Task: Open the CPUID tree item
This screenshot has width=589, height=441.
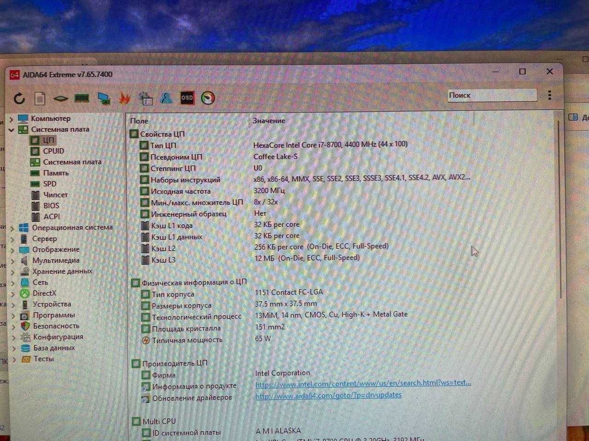Action: pos(53,151)
